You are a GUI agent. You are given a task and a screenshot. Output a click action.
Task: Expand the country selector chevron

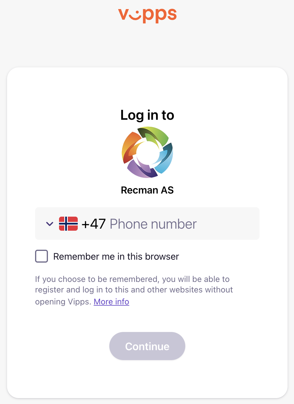50,224
